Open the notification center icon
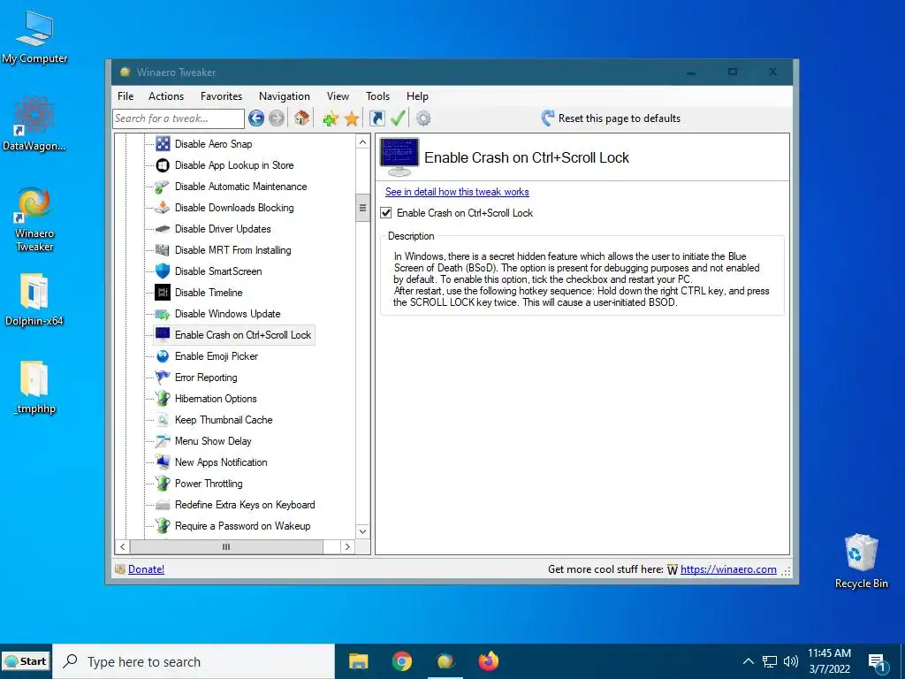Screen dimensions: 905x679 pyautogui.click(x=878, y=662)
